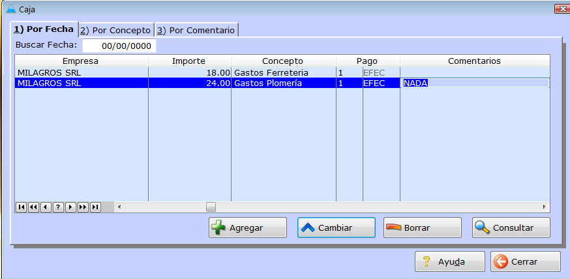The width and height of the screenshot is (570, 279).
Task: Click the question mark locate button
Action: (x=58, y=207)
